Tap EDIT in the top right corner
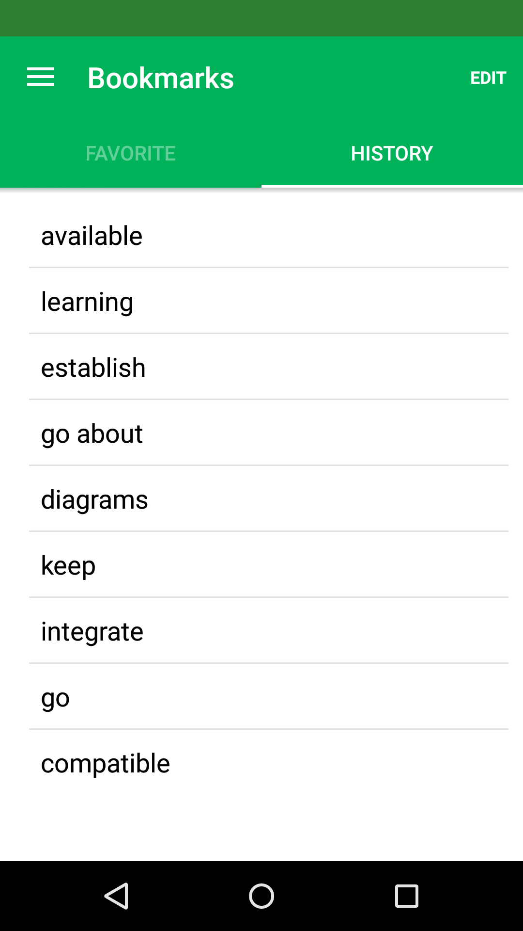523x931 pixels. pos(488,78)
